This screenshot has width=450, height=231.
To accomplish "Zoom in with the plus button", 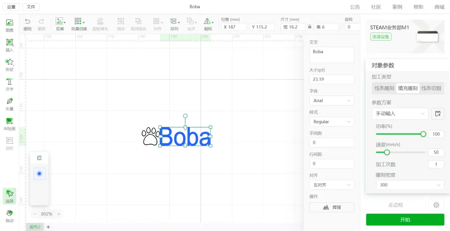I will tap(59, 214).
